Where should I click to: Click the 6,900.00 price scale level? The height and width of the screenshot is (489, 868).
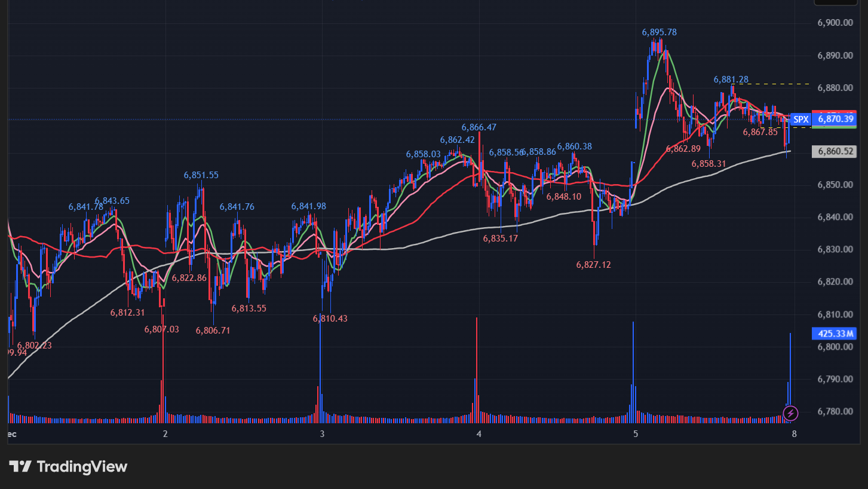click(x=834, y=23)
